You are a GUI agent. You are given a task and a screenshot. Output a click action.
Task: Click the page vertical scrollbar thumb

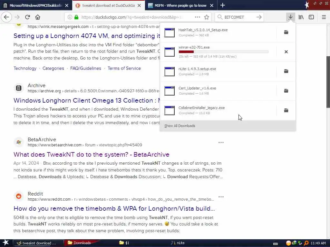pyautogui.click(x=328, y=82)
